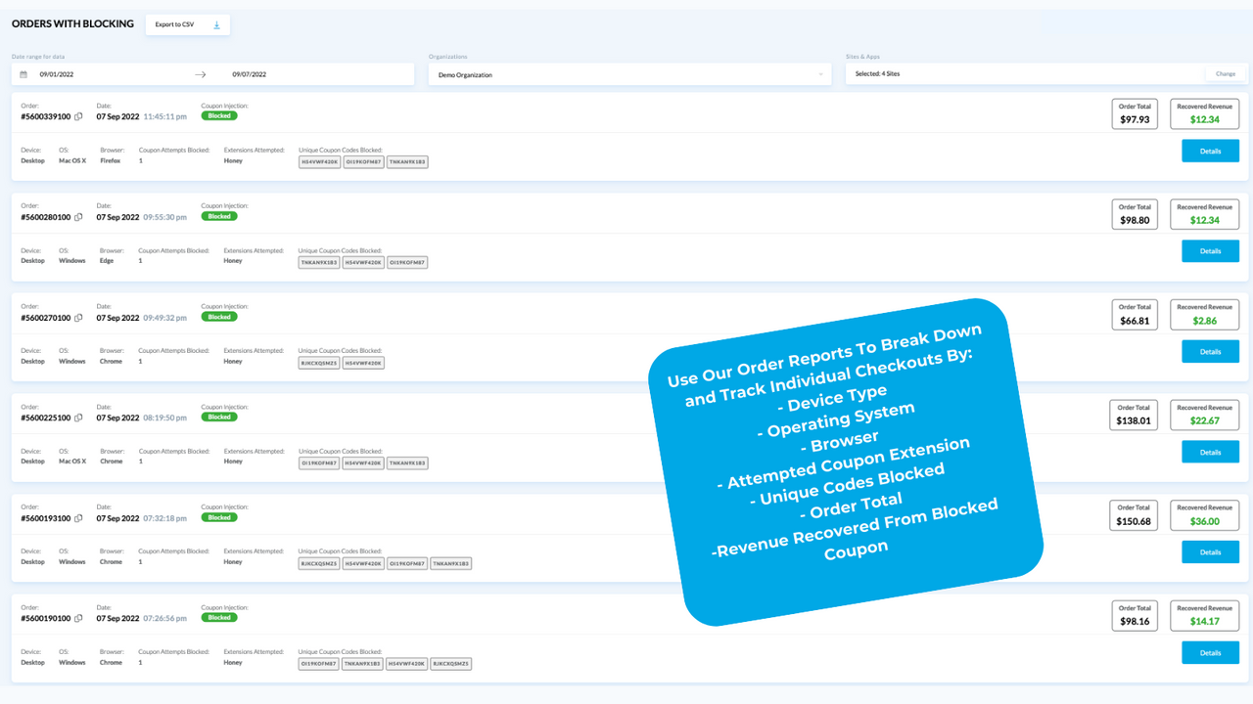Click the 07:26:56 pm timestamp
This screenshot has width=1253, height=704.
[x=165, y=618]
